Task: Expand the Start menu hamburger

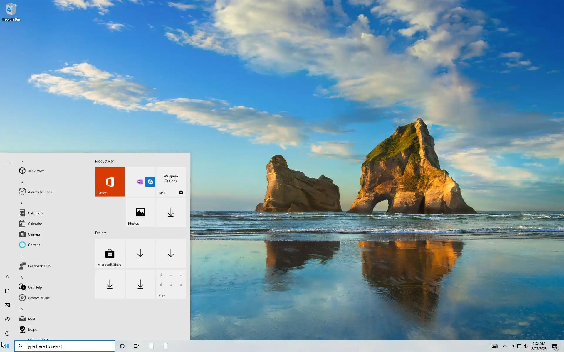Action: pos(7,161)
